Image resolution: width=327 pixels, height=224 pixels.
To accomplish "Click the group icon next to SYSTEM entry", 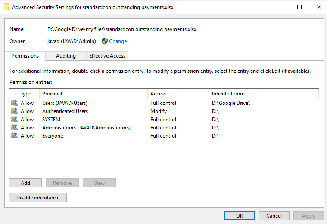I will (14, 119).
